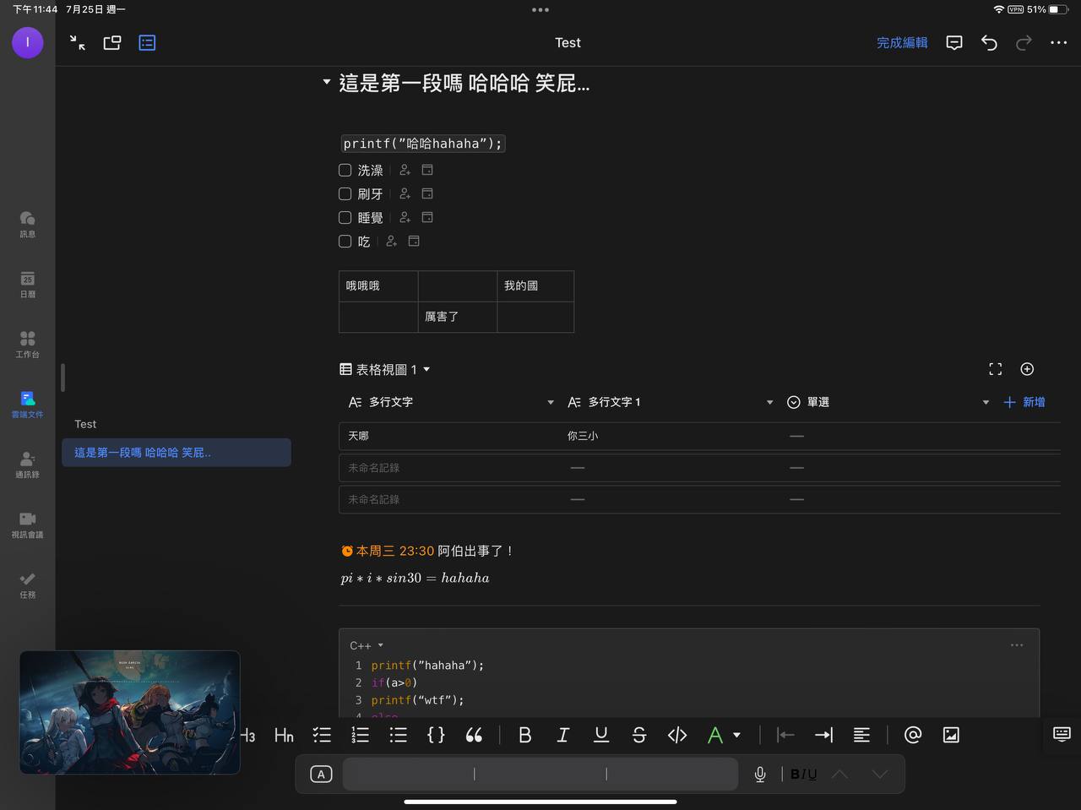Insert image using the picture icon
The image size is (1081, 810).
click(x=951, y=735)
